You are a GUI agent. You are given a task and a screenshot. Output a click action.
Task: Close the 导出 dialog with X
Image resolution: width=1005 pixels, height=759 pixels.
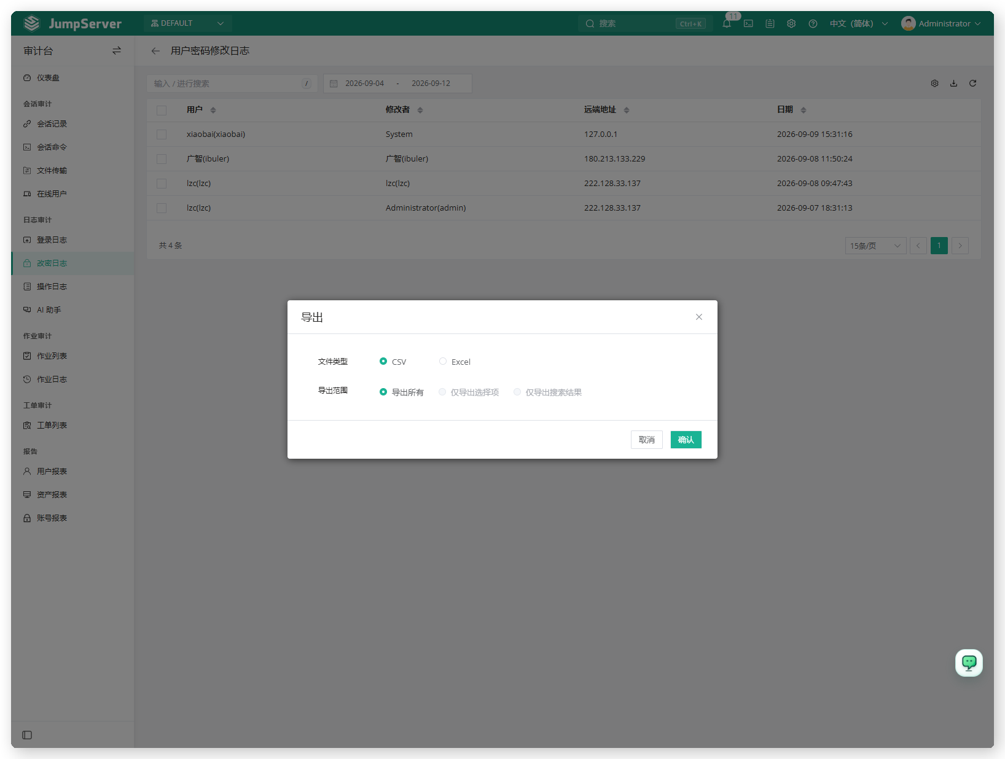pos(698,317)
